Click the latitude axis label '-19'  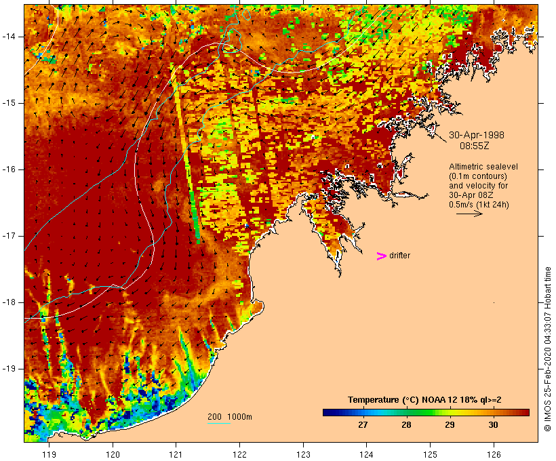coord(9,369)
